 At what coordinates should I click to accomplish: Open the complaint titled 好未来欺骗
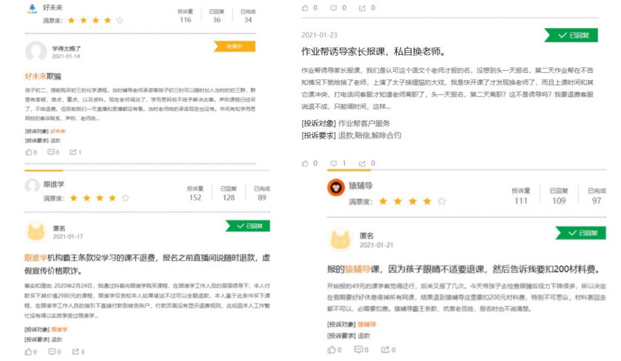(x=43, y=76)
